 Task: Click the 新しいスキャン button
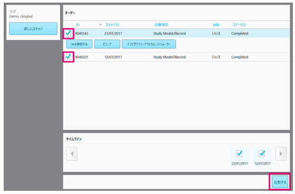click(x=33, y=28)
